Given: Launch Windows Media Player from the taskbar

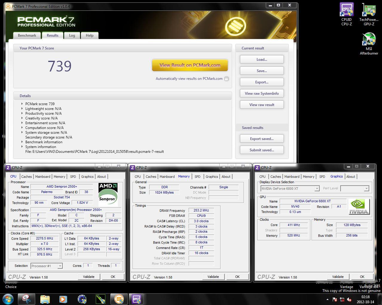Looking at the screenshot, I should (x=63, y=299).
